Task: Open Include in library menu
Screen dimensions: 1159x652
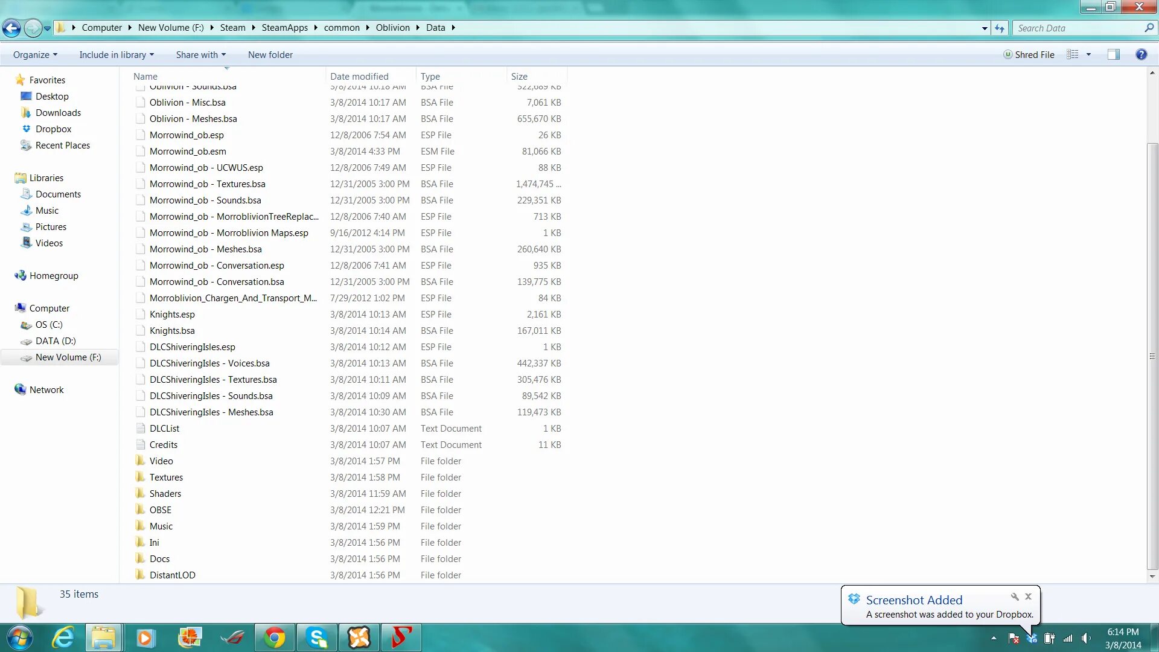Action: (116, 54)
